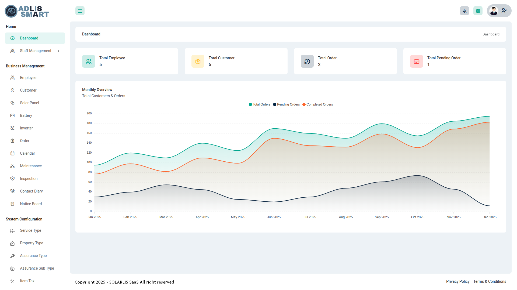517x290 pixels.
Task: Click the user profile avatar
Action: point(494,11)
